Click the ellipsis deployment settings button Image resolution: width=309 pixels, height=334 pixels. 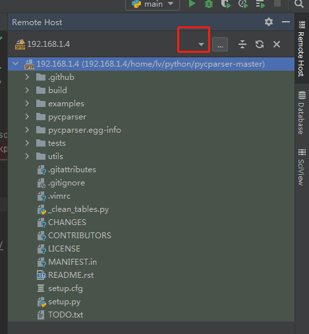click(x=220, y=44)
